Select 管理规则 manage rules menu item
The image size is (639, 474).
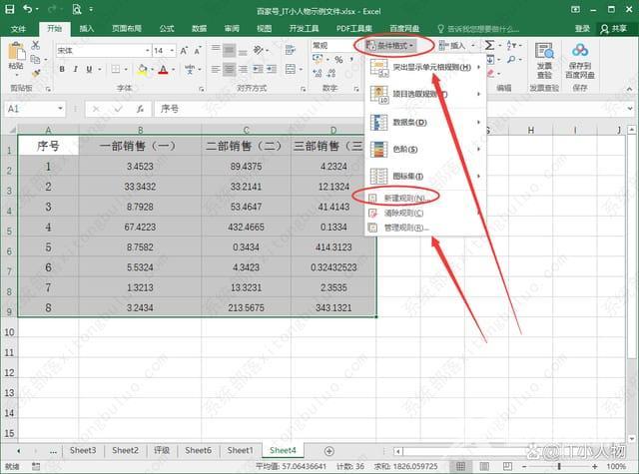coord(425,228)
